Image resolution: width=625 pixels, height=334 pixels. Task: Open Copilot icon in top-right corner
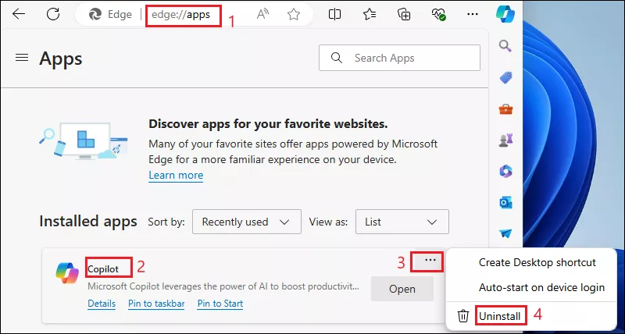coord(505,14)
